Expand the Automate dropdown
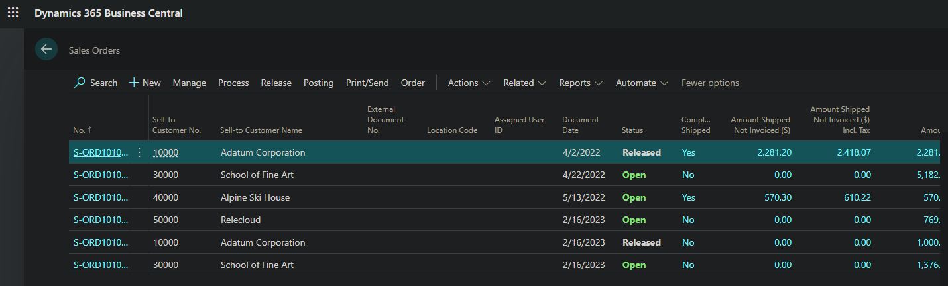948x286 pixels. pos(642,83)
